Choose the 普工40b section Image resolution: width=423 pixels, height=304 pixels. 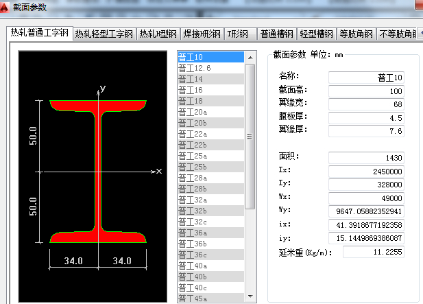[x=211, y=277]
